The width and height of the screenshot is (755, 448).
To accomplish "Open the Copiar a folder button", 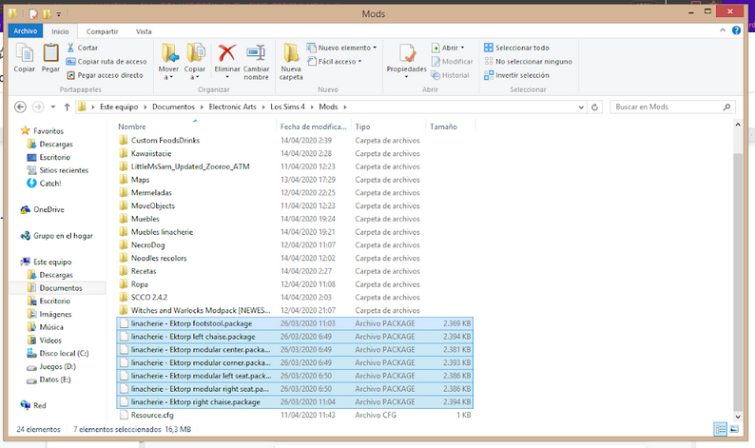I will tap(195, 61).
